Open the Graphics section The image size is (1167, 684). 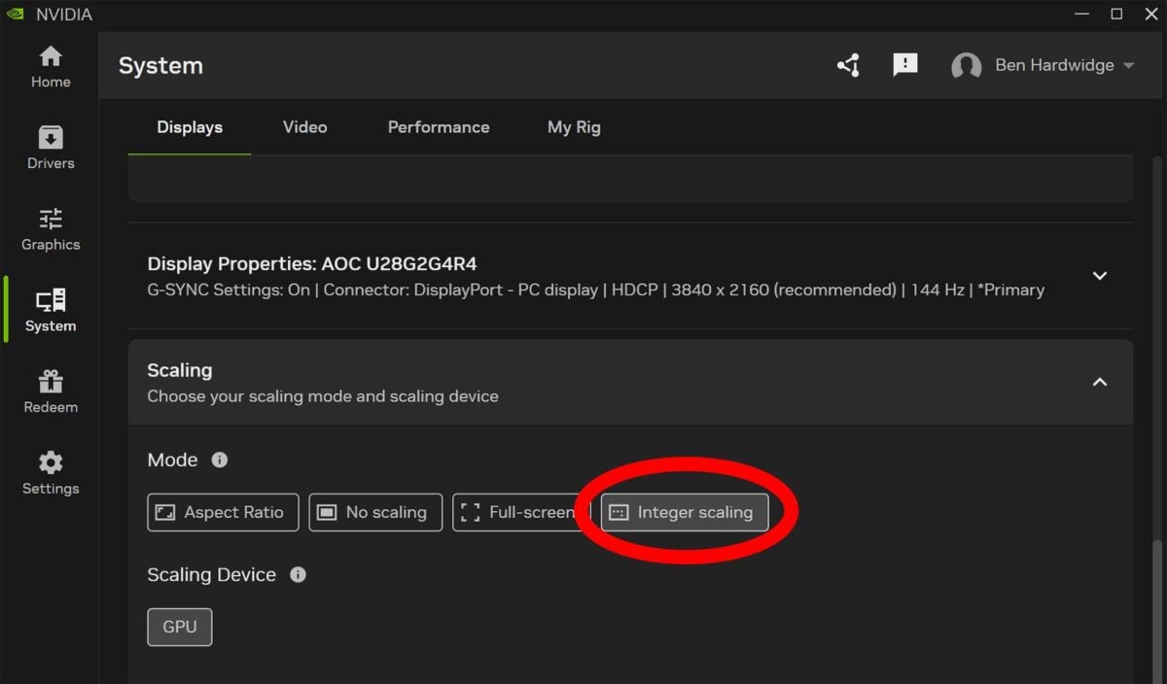50,227
